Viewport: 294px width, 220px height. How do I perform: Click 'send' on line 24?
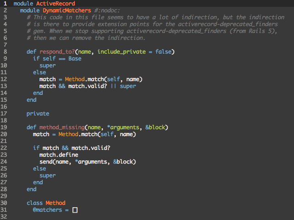click(46, 162)
